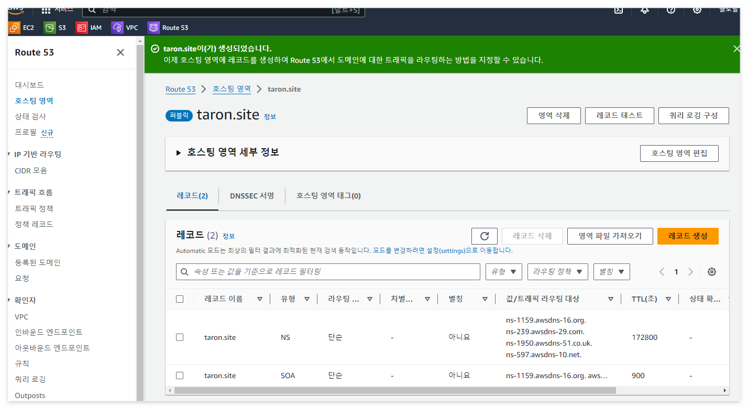Open 인바운드 엔드포인트 in the sidebar
Screen dimensions: 748x409
49,332
